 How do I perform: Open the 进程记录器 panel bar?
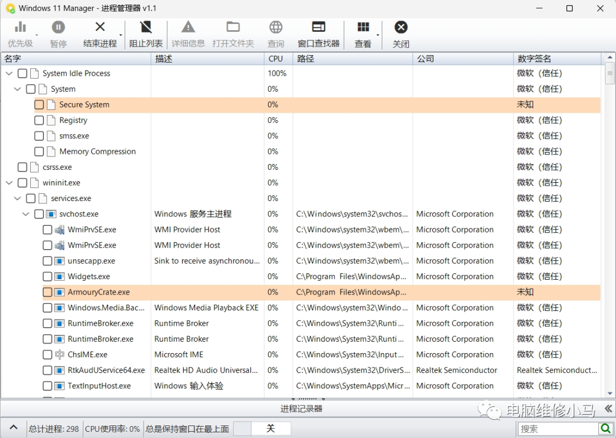(x=301, y=408)
